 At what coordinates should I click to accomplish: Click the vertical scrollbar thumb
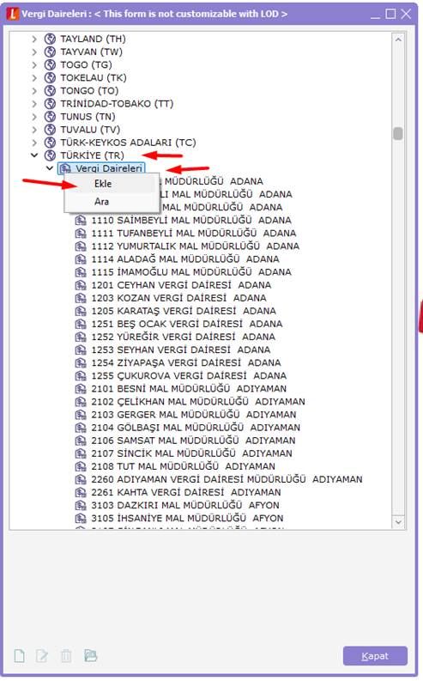[398, 133]
